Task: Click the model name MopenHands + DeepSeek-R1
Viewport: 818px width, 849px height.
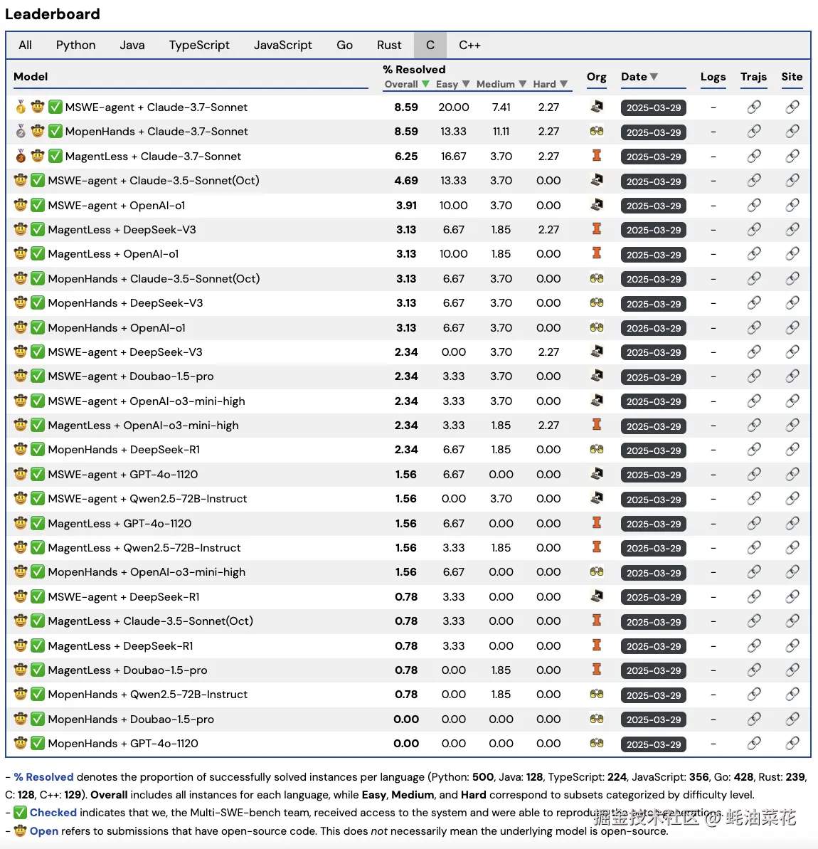Action: [124, 450]
